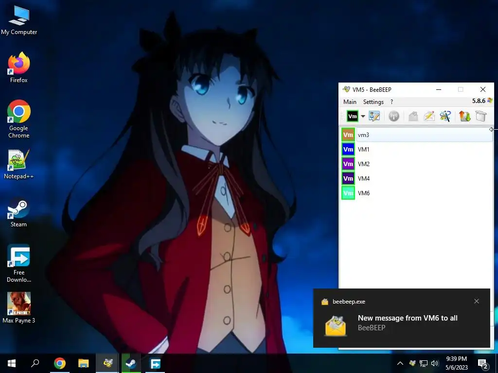Open Google Chrome desktop shortcut
This screenshot has width=498, height=373.
coord(19,119)
